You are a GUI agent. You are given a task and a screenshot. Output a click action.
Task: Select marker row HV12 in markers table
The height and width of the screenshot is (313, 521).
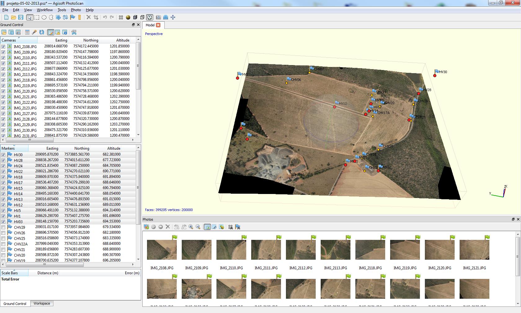[x=68, y=205]
